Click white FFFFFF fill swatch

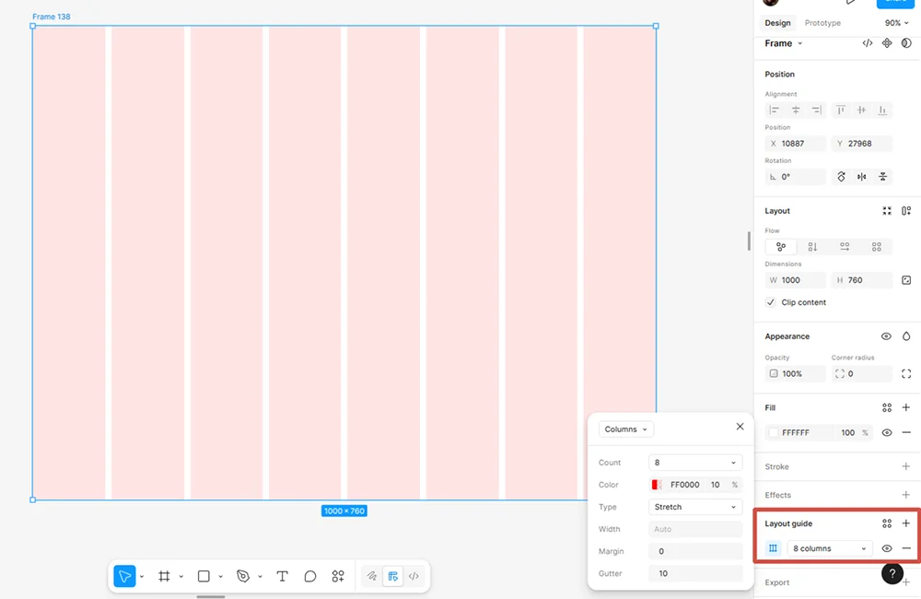click(774, 432)
